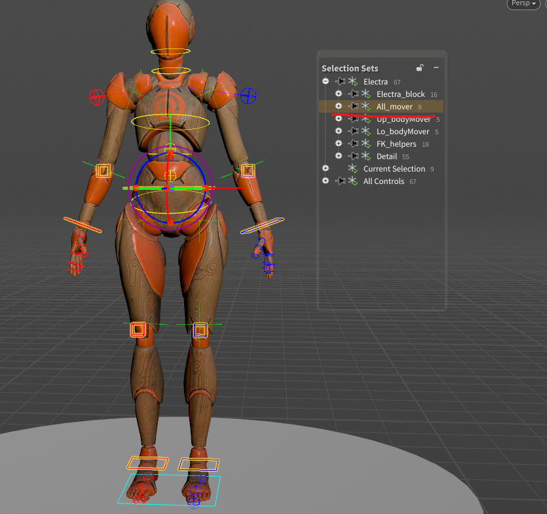547x514 pixels.
Task: Open the Persp camera dropdown
Action: [x=523, y=3]
